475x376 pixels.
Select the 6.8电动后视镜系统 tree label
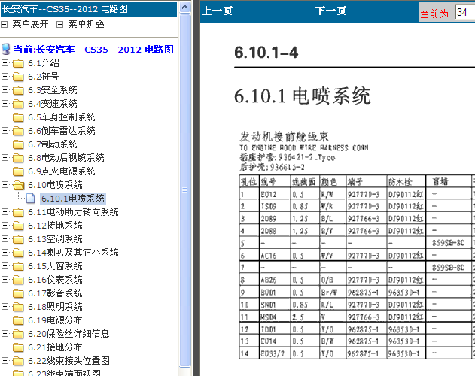point(66,158)
